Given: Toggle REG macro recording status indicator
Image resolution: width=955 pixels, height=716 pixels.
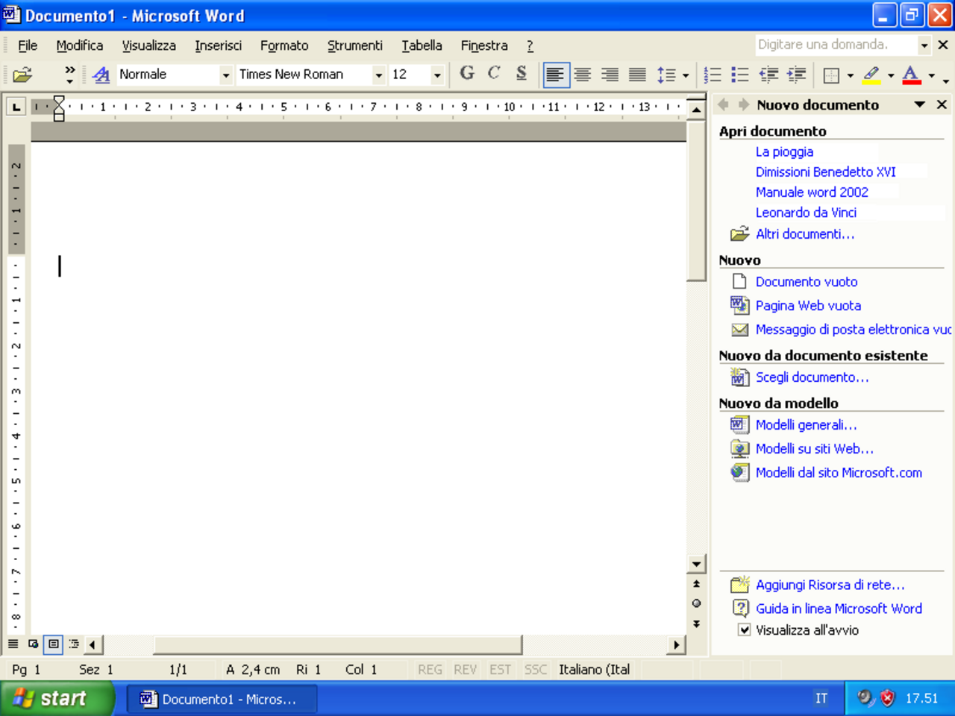Looking at the screenshot, I should 430,670.
